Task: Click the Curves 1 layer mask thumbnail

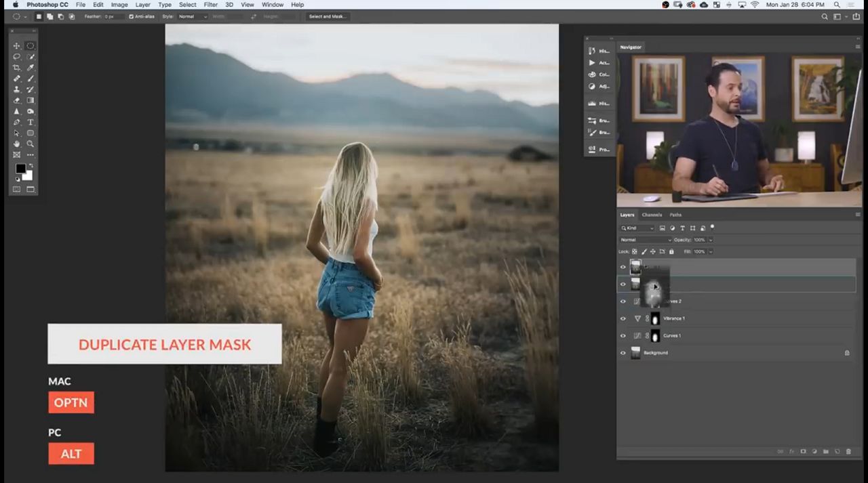Action: (x=655, y=336)
